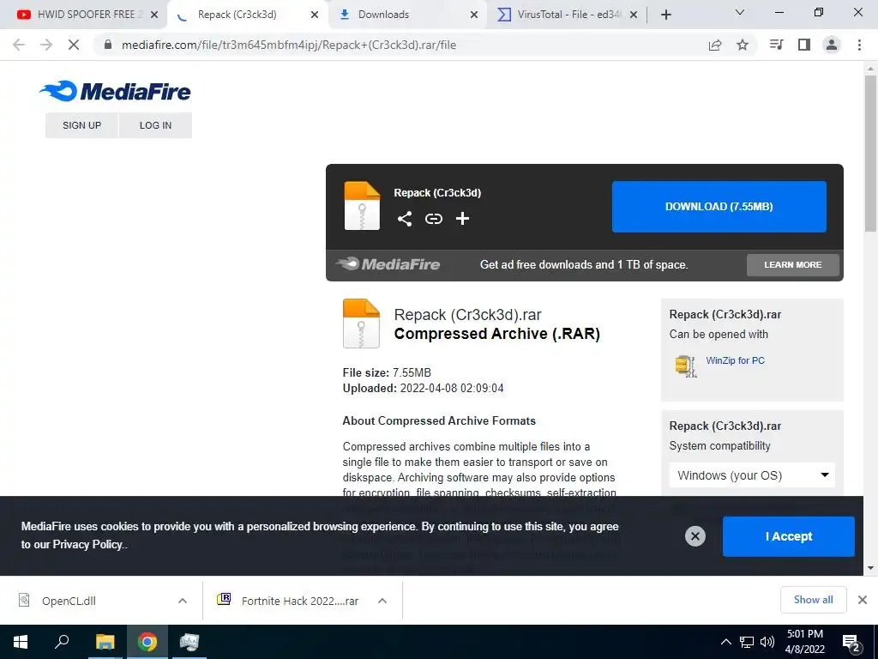Go back with the browser back arrow

pos(19,45)
